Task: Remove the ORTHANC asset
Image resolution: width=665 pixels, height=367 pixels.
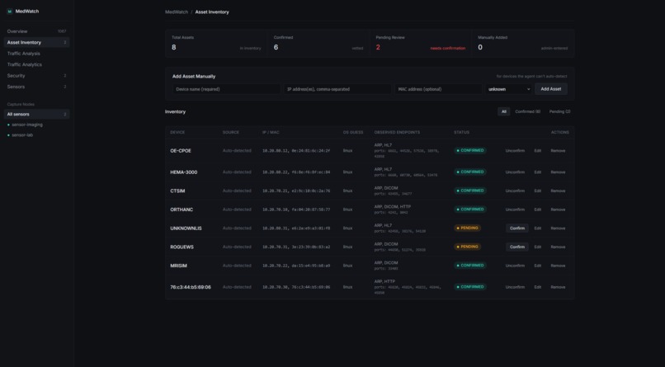Action: (x=558, y=209)
